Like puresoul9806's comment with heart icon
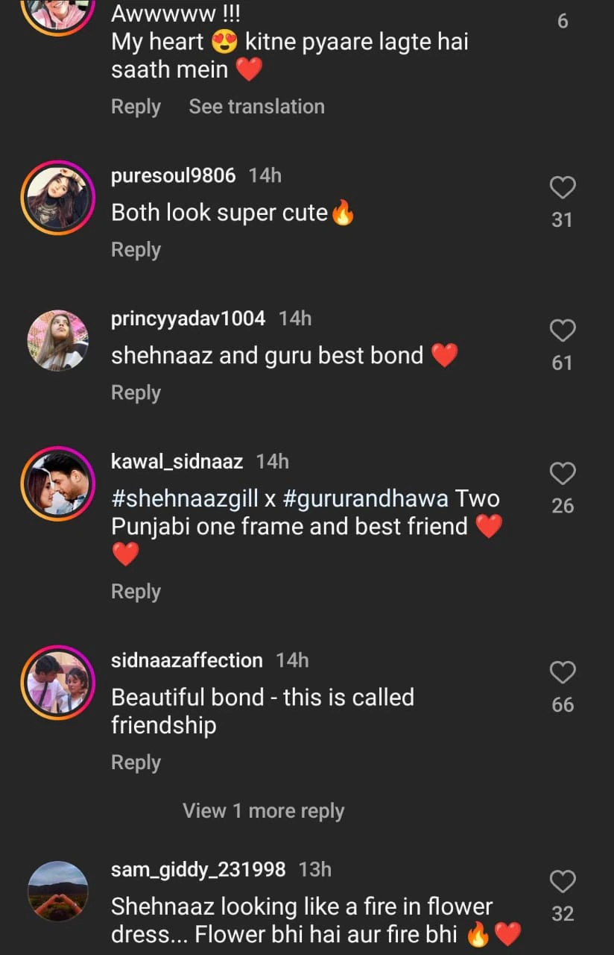614x955 pixels. [563, 187]
